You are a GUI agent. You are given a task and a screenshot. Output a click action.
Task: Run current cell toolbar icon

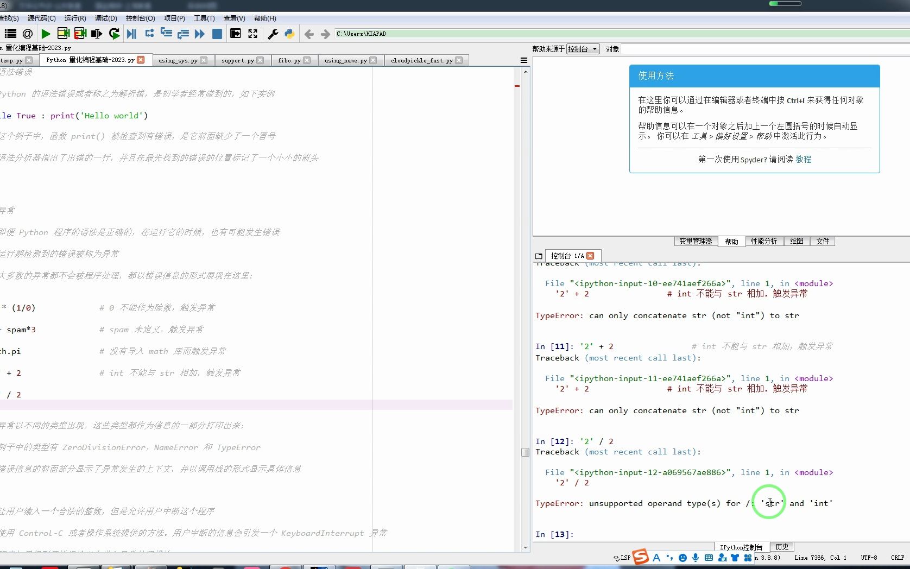click(63, 34)
